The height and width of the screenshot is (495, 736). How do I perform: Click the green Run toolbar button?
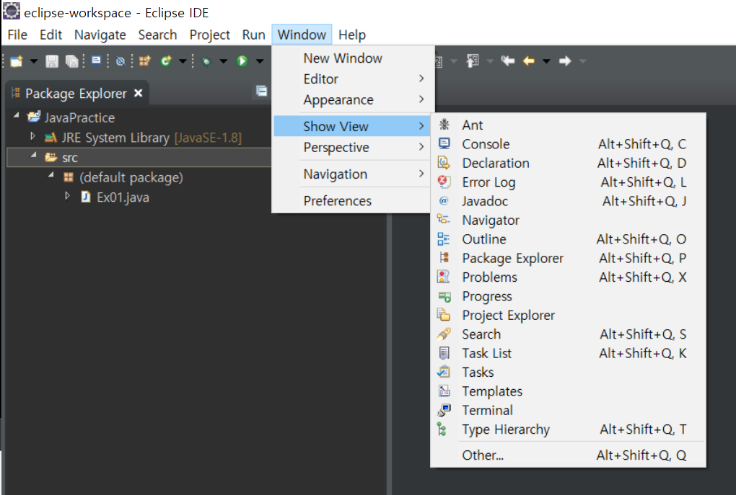[242, 61]
